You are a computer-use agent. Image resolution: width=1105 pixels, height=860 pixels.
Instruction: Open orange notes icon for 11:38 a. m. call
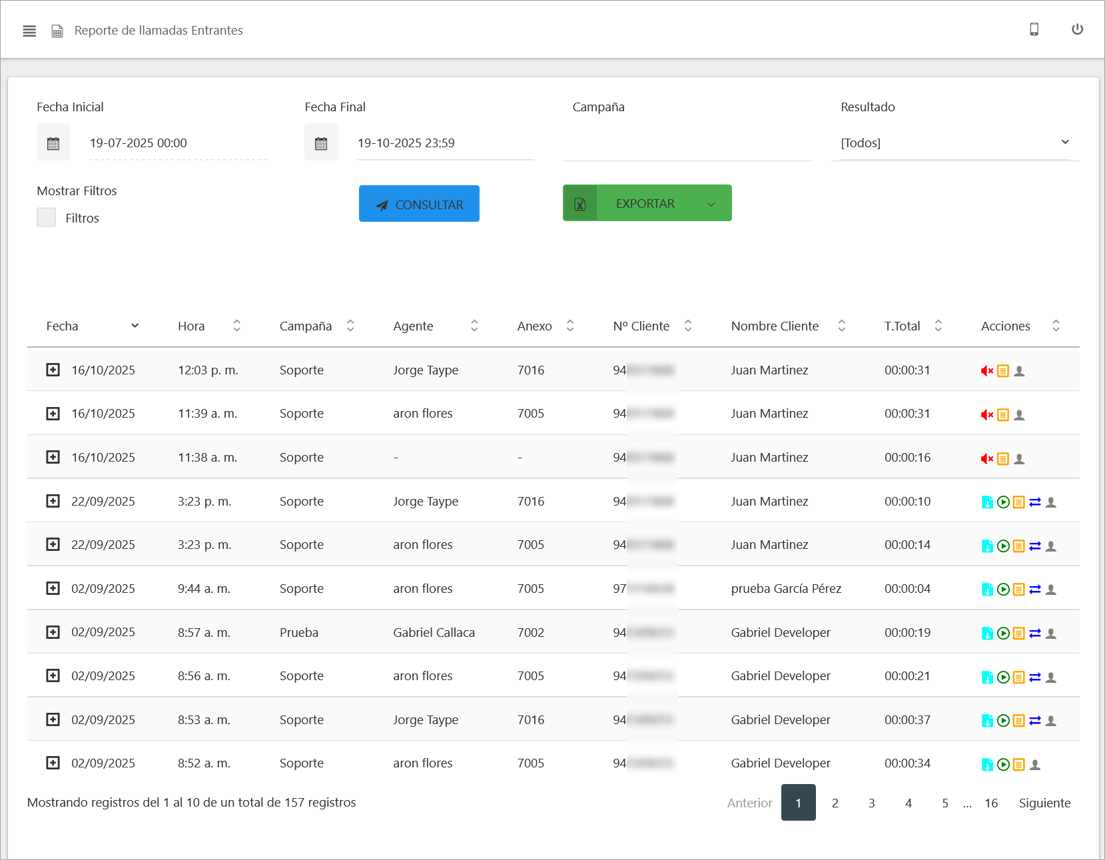tap(1003, 459)
